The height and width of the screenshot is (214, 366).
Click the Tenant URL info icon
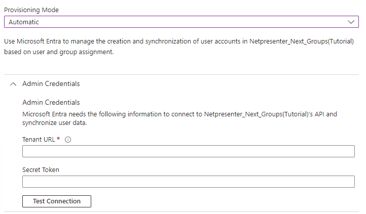click(x=68, y=140)
